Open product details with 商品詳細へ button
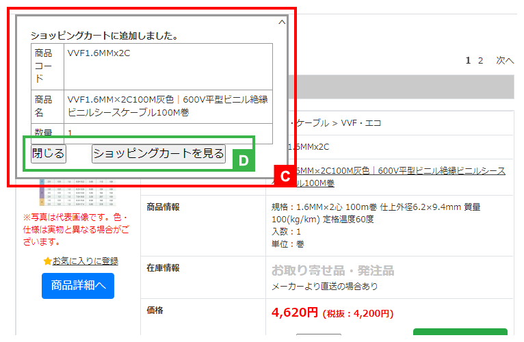524x342 pixels. (78, 286)
